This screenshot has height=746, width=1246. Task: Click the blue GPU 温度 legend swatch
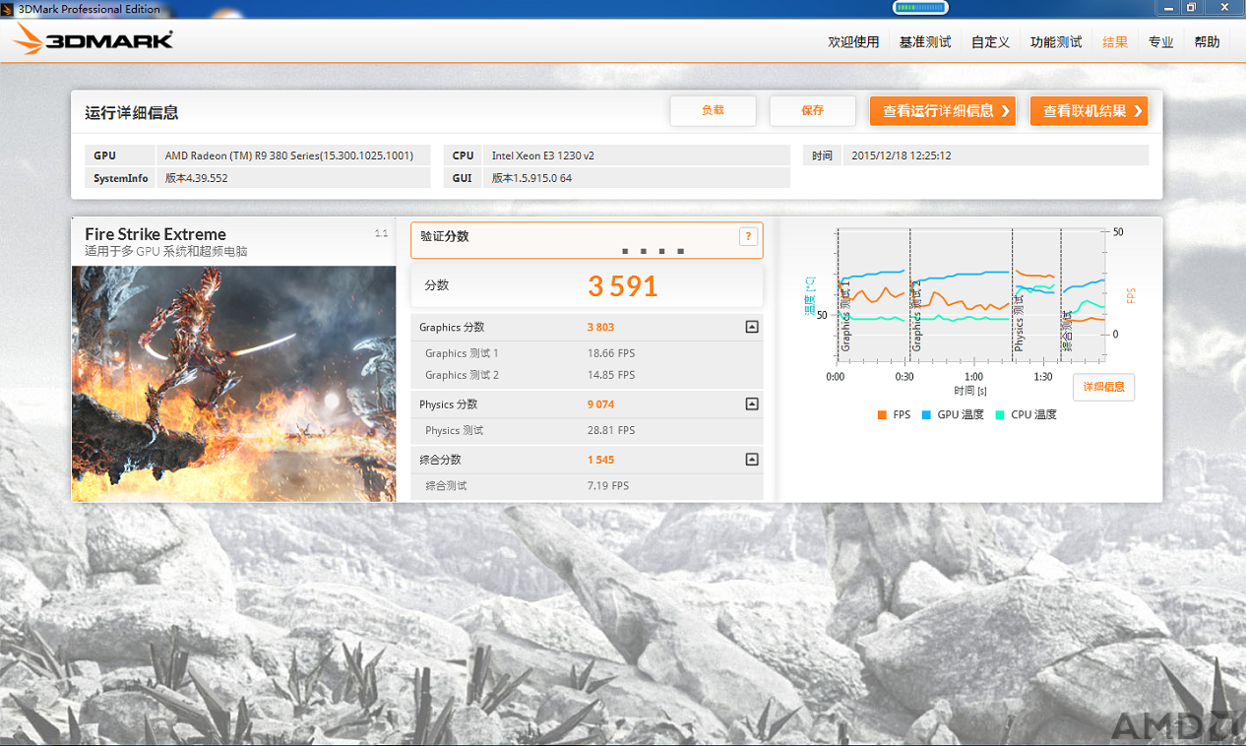[926, 415]
